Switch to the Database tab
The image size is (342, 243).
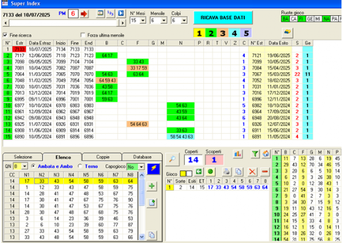point(142,157)
